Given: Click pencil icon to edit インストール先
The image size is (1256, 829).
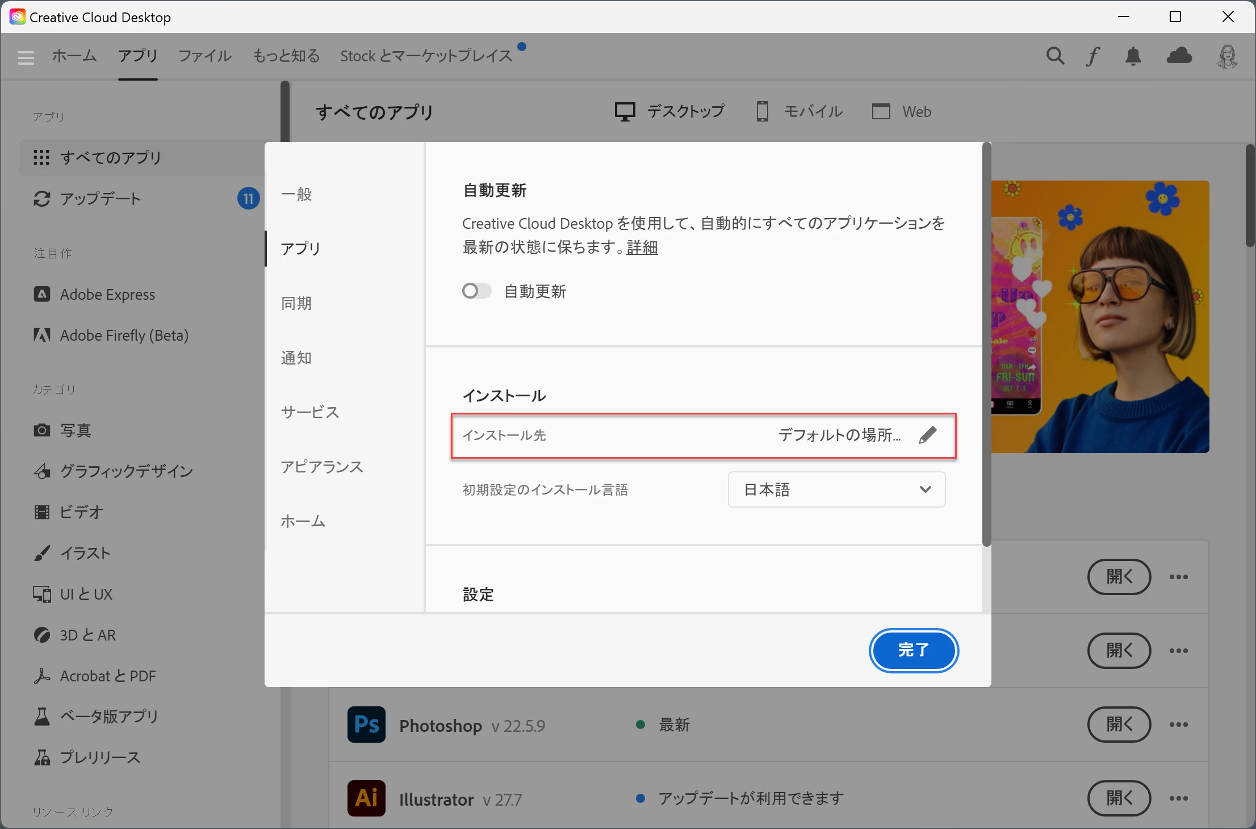Looking at the screenshot, I should tap(927, 436).
